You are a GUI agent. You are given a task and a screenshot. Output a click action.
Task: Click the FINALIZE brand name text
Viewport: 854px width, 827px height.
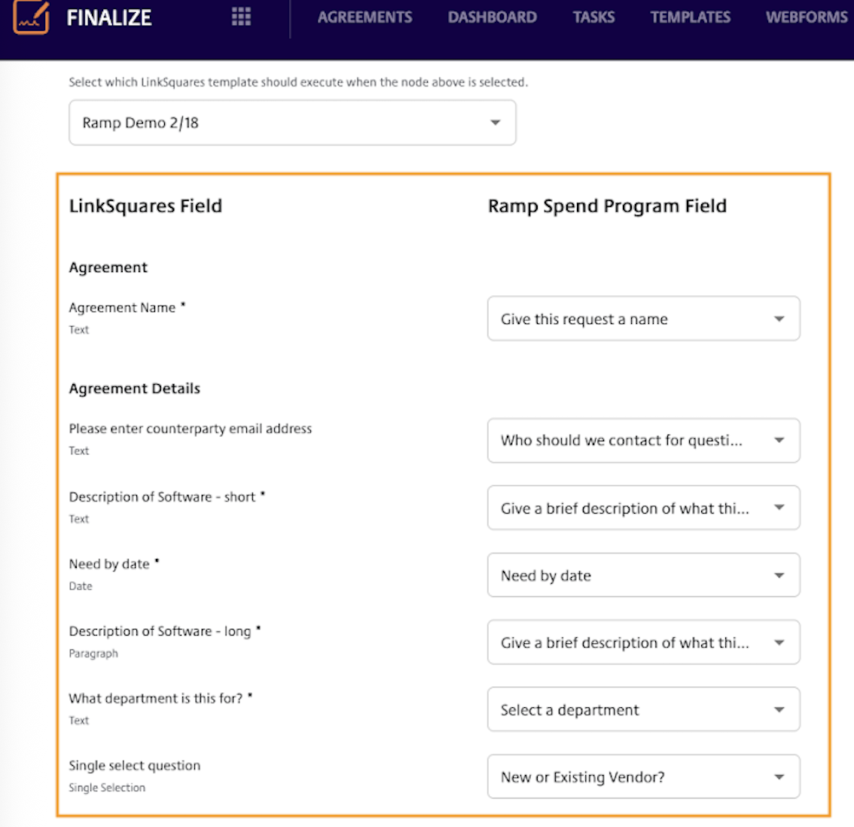tap(109, 17)
